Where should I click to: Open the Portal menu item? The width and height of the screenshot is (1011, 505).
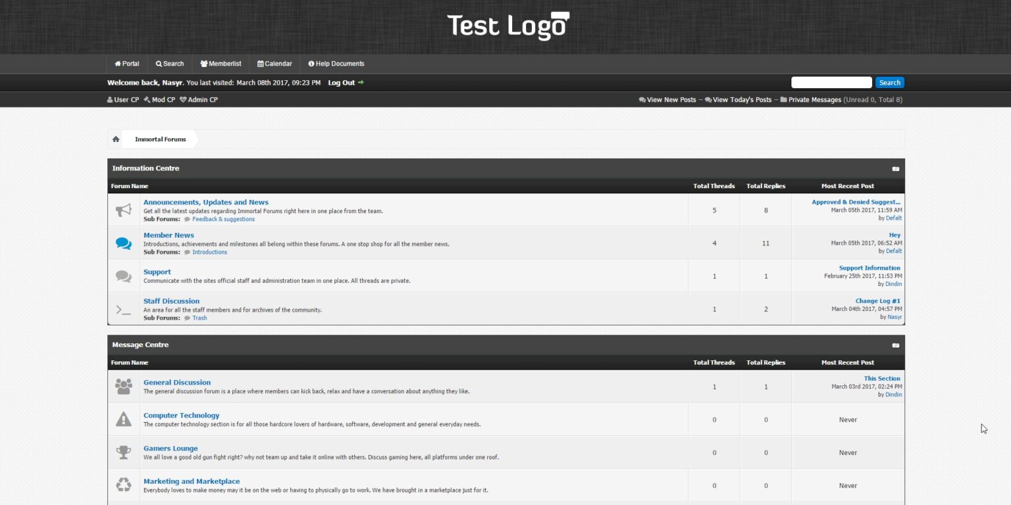click(x=126, y=63)
